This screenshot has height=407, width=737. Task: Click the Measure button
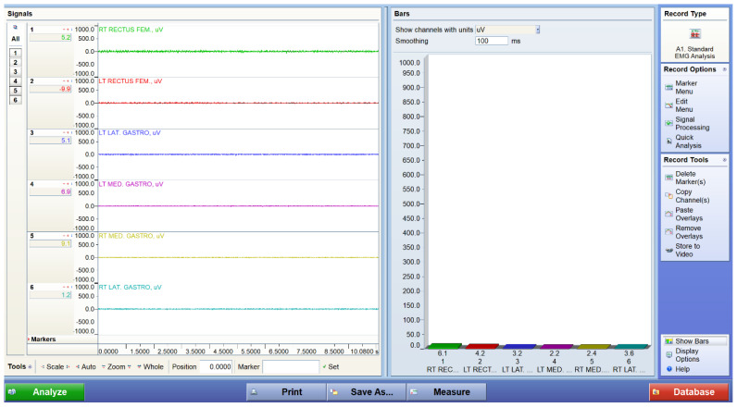(446, 392)
